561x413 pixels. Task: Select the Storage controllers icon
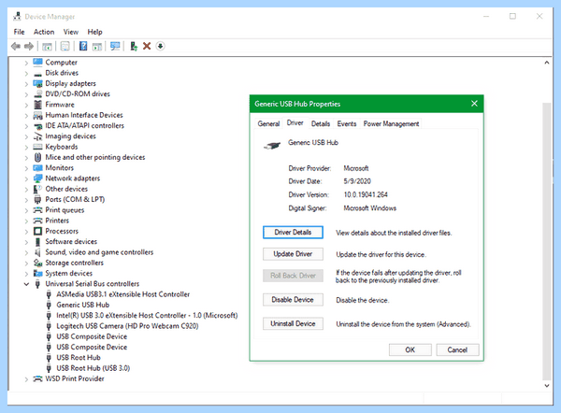pos(37,263)
